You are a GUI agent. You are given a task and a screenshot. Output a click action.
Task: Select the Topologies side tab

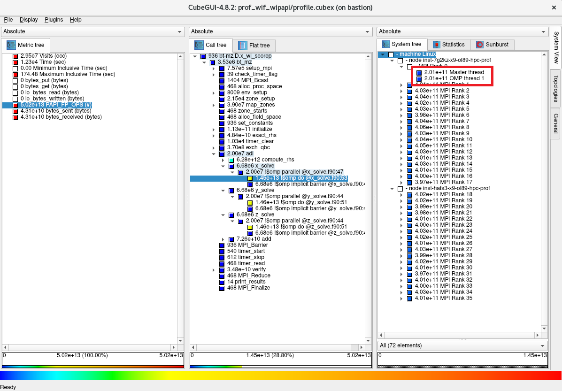click(x=556, y=88)
